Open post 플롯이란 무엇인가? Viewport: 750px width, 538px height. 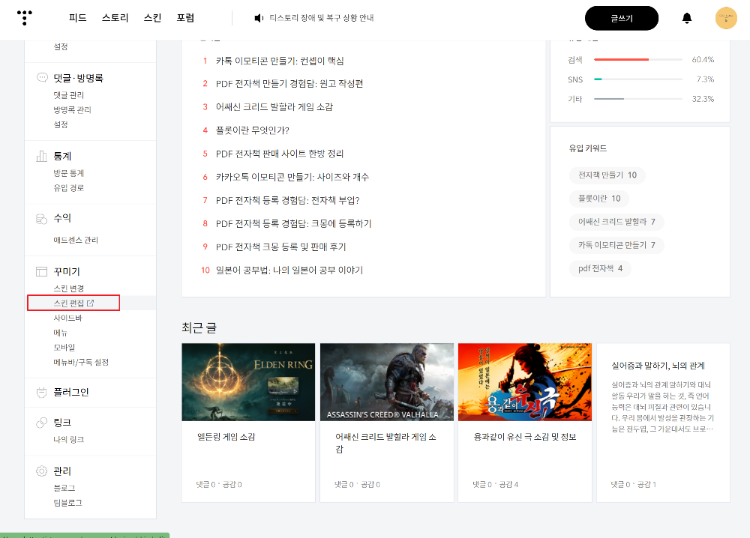(253, 130)
